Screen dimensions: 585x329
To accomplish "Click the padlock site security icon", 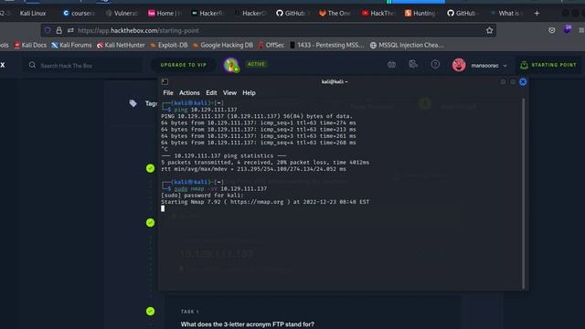I will point(58,30).
